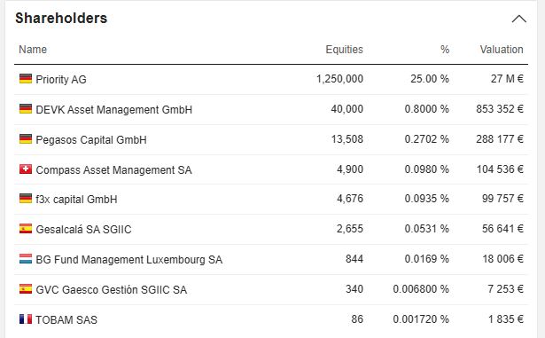Click the German flag beside DEVK Asset Management
This screenshot has width=545, height=338.
(x=26, y=109)
